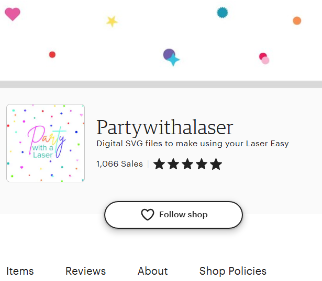Open the Party with a Laser logo
Viewport: 322px width, 281px height.
pos(46,143)
